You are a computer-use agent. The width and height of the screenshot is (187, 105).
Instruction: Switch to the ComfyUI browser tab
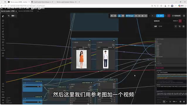[19, 2]
